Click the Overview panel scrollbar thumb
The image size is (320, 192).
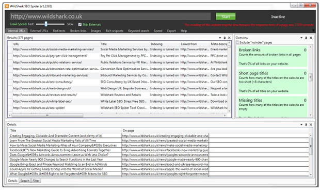pyautogui.click(x=311, y=77)
